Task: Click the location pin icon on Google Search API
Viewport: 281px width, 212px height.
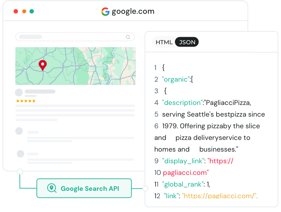Action: 52,188
